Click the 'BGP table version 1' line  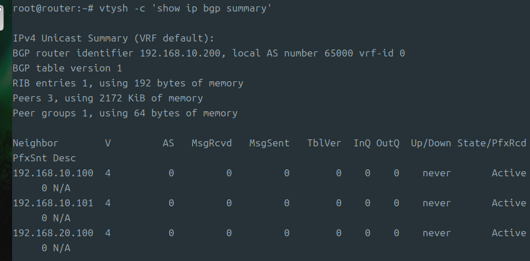68,69
